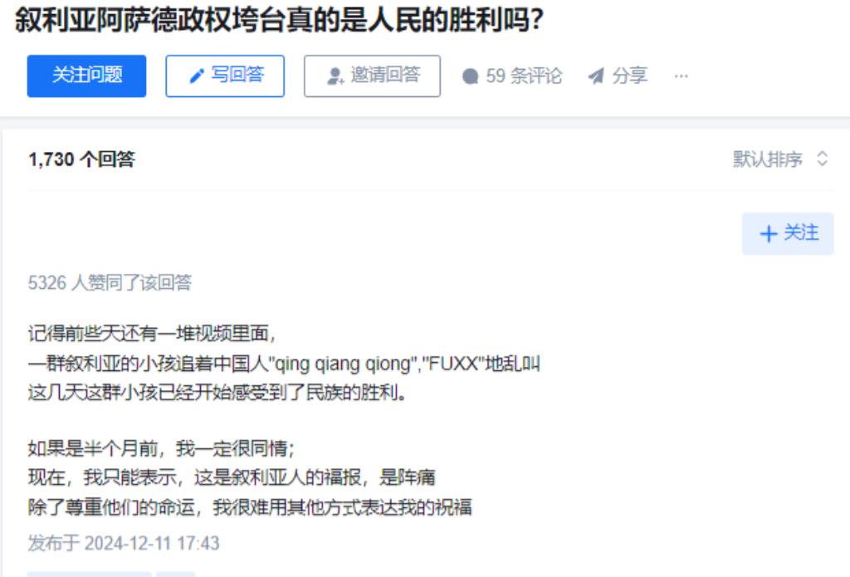The width and height of the screenshot is (850, 577).
Task: Expand the 默认排序 sort dropdown
Action: [x=780, y=159]
